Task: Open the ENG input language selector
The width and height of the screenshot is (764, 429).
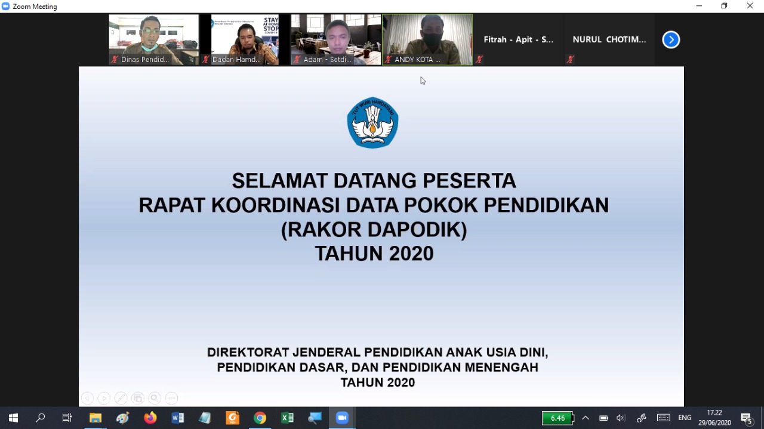Action: [685, 418]
